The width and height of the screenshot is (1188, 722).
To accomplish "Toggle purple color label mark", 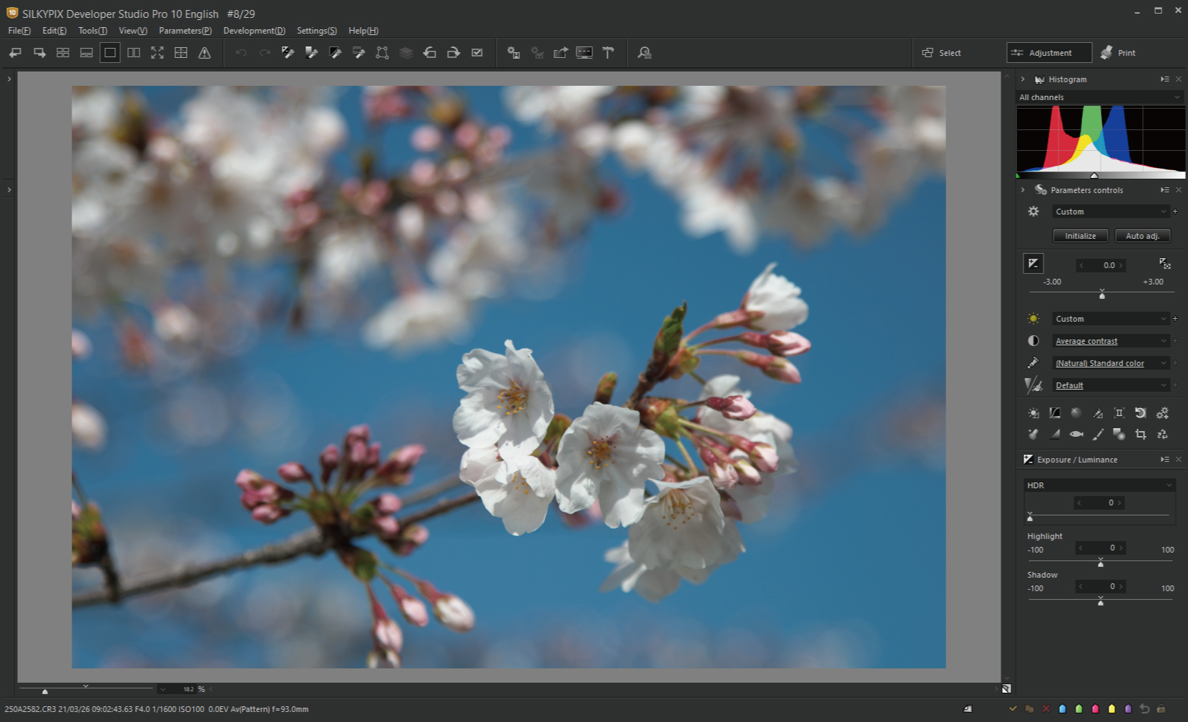I will pos(1128,709).
